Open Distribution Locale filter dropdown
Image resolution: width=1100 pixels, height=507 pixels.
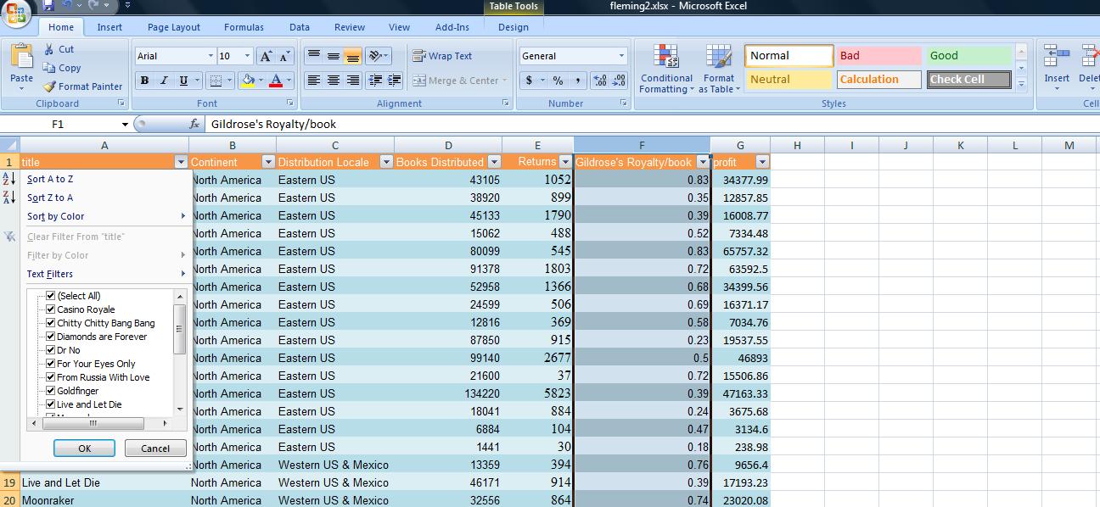(386, 162)
